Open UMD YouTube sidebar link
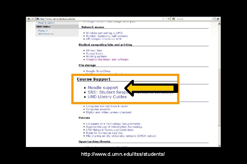The height and width of the screenshot is (164, 247). [46, 34]
